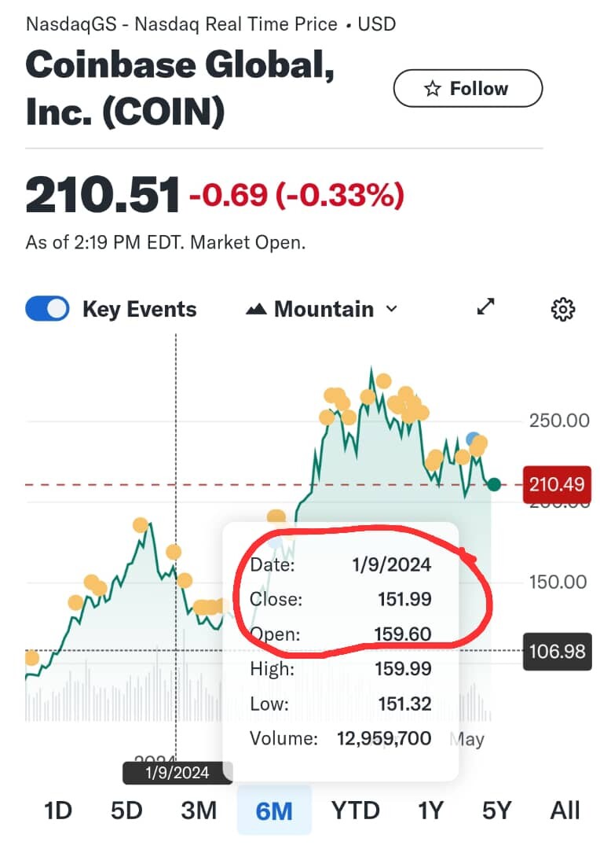Click the mountain chart type icon
Screen dimensions: 600x849
click(256, 309)
